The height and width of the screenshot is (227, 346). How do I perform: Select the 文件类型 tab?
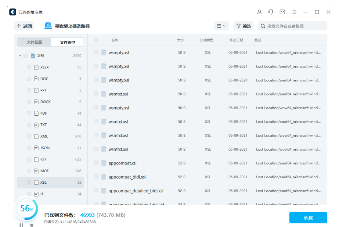[x=67, y=42]
